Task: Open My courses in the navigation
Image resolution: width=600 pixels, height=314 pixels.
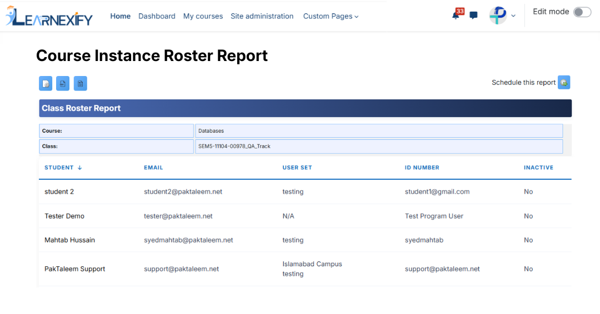Action: click(203, 17)
